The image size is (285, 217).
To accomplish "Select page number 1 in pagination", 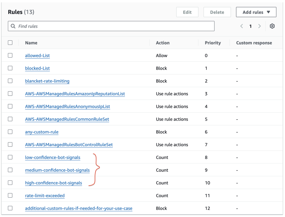I will 250,26.
